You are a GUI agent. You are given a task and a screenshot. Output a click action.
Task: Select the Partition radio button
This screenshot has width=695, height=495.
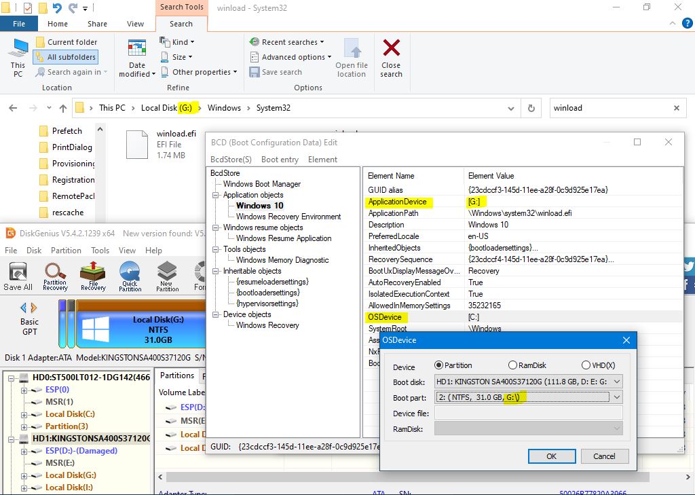438,365
